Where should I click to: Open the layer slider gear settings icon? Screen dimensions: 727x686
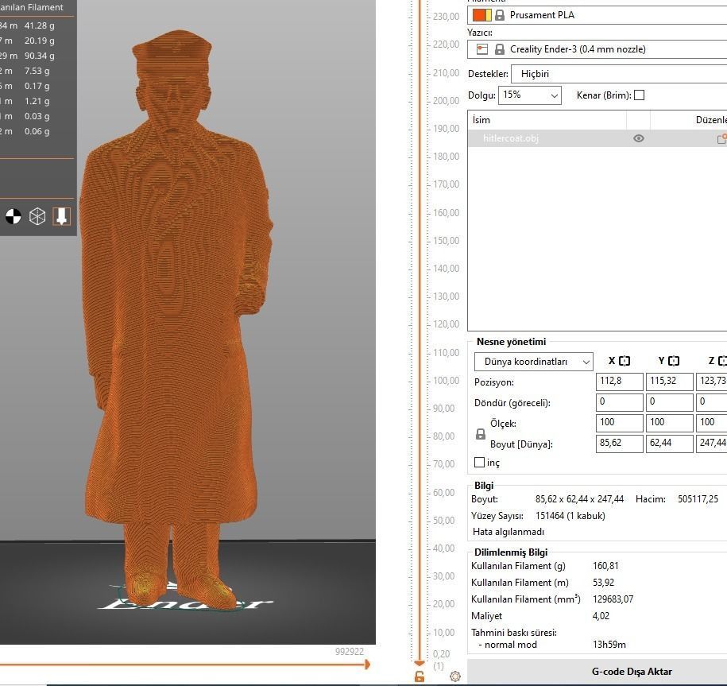click(x=455, y=676)
